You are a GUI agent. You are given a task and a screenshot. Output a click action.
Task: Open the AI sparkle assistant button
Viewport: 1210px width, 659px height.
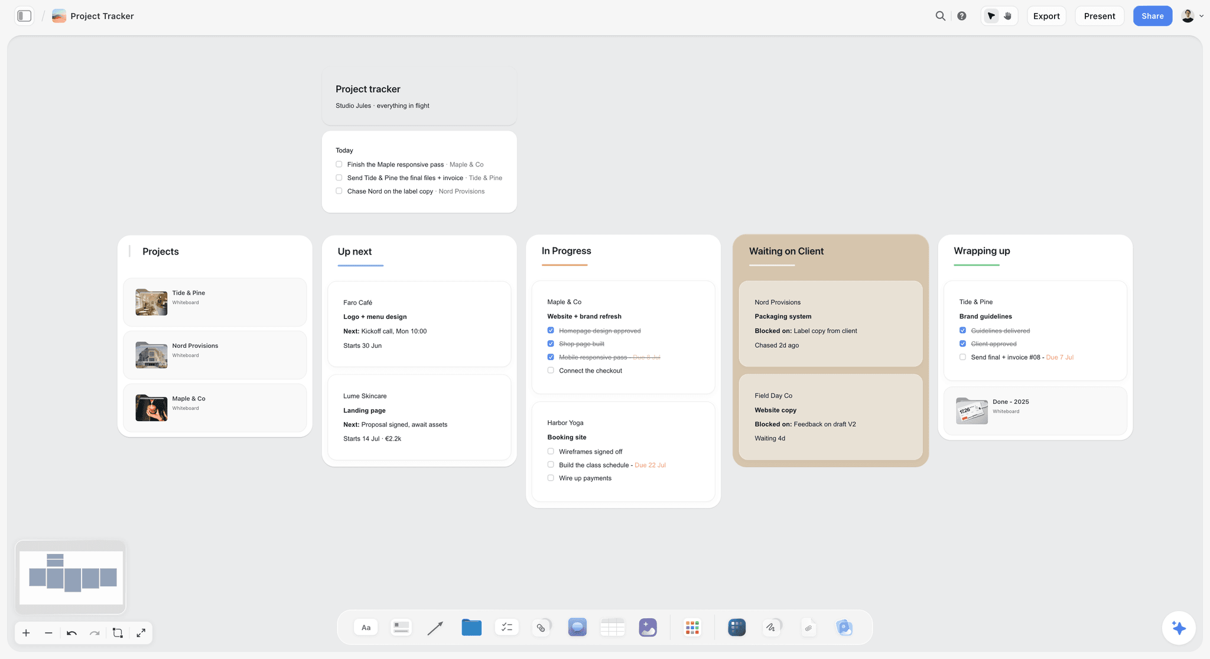pyautogui.click(x=1179, y=628)
